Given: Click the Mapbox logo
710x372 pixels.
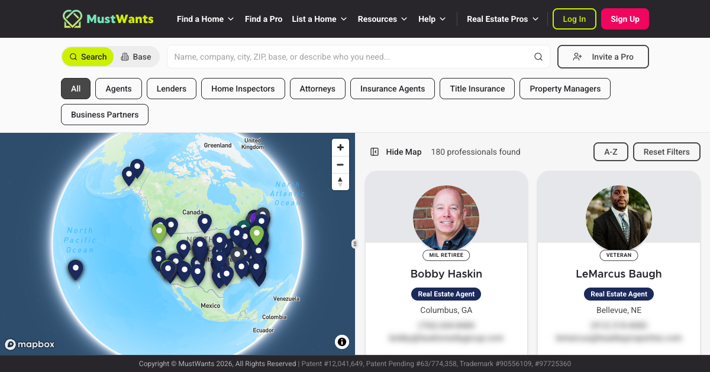Looking at the screenshot, I should (30, 344).
